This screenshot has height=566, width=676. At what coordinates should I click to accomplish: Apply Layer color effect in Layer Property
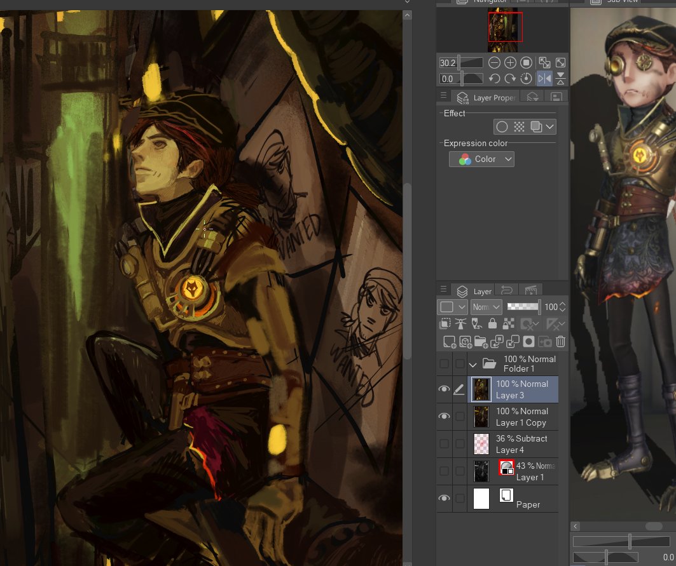point(536,126)
